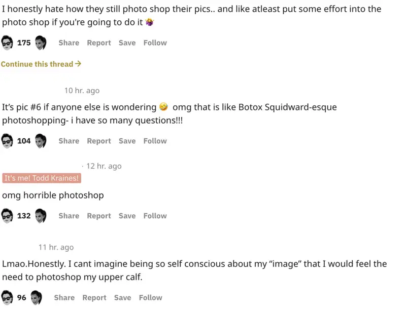Screen dimensions: 406x314
Task: Follow the comment scored 96
Action: pos(150,298)
